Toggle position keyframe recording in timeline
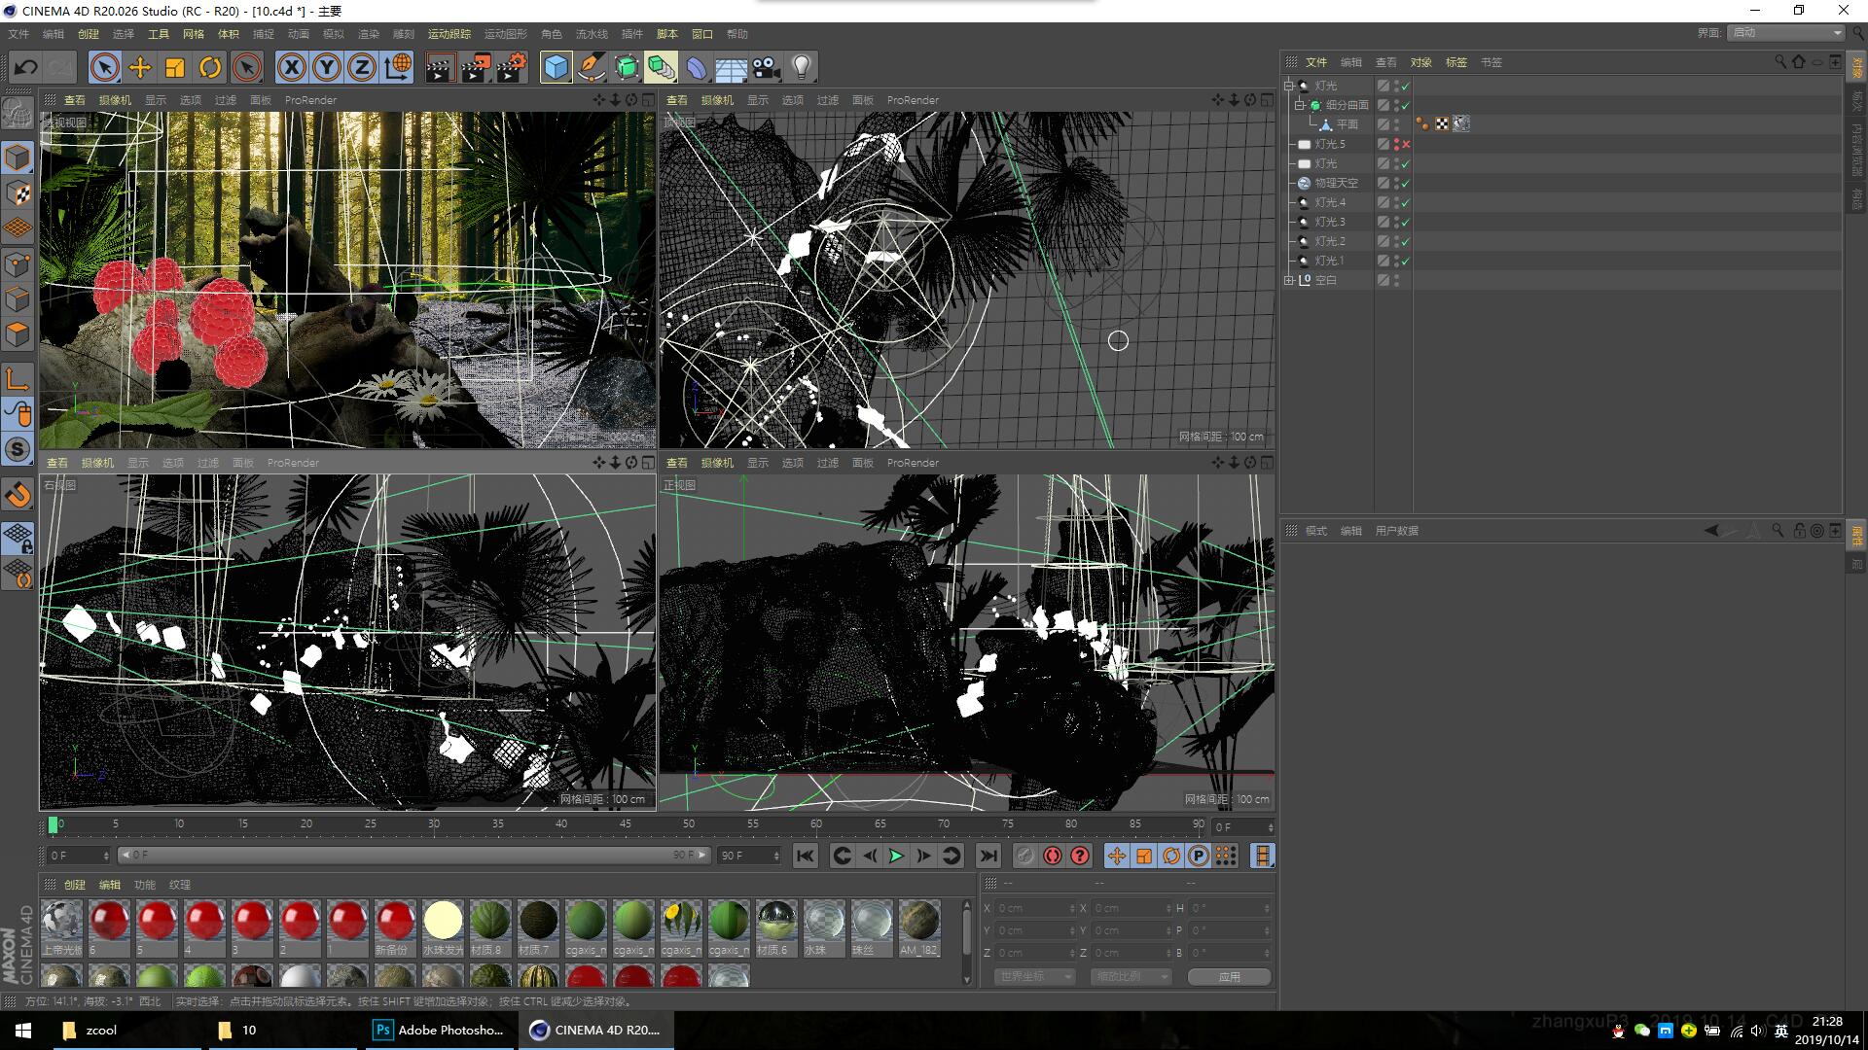Viewport: 1868px width, 1050px height. (1116, 856)
